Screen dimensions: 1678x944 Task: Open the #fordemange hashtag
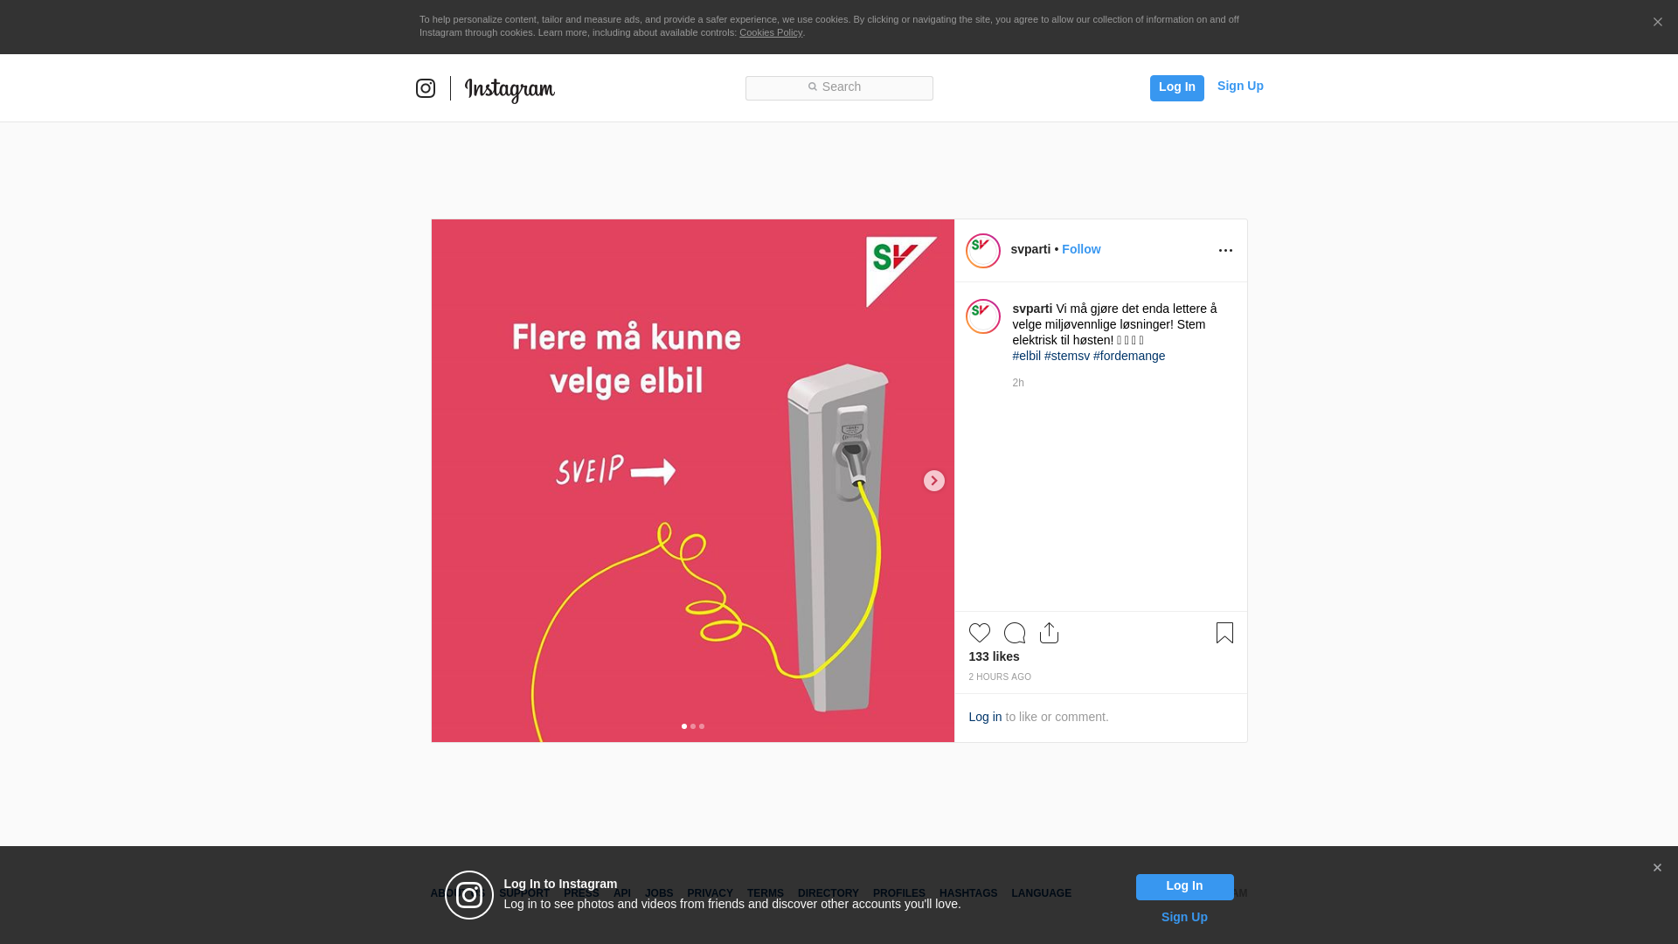click(1129, 356)
